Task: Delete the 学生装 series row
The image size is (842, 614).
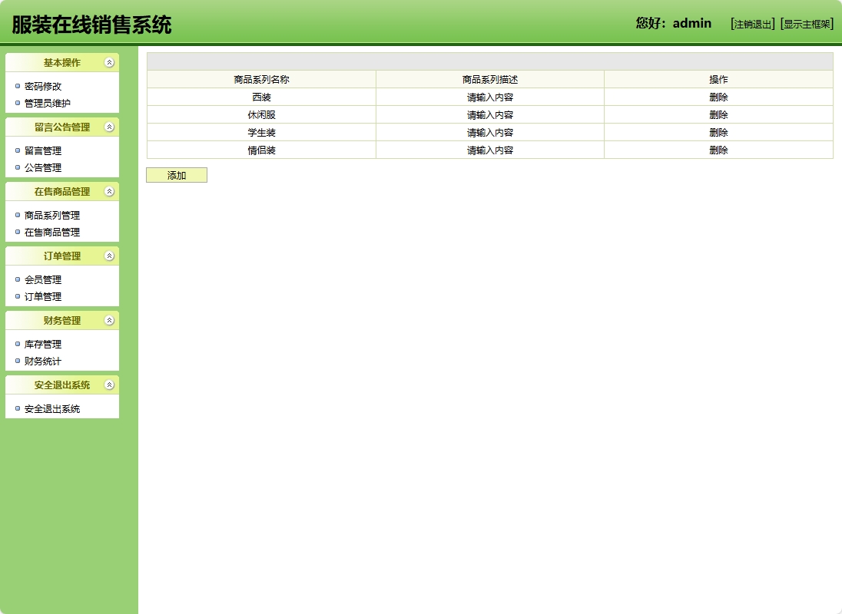Action: (x=721, y=132)
